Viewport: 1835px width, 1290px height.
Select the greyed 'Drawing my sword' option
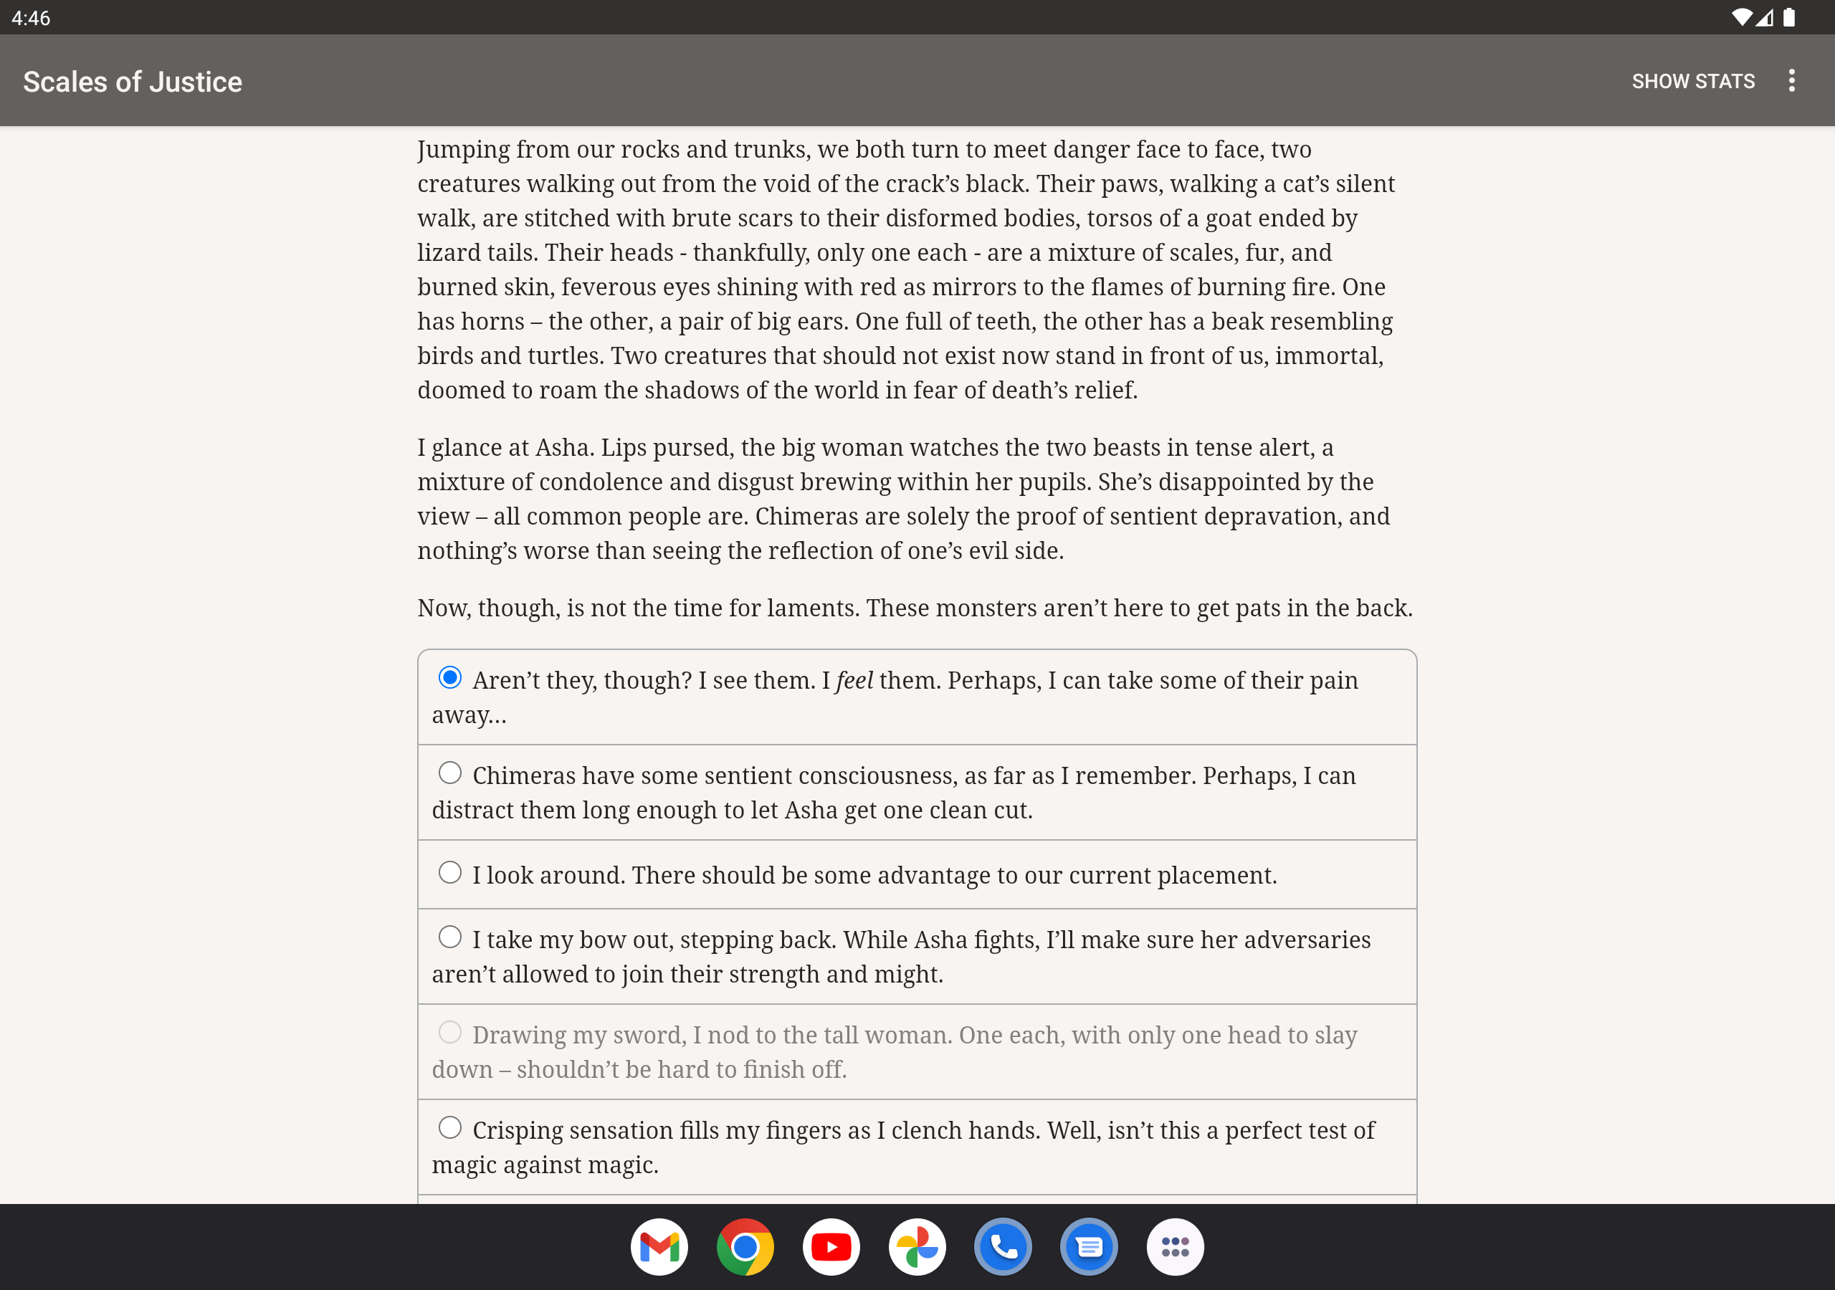pos(917,1052)
